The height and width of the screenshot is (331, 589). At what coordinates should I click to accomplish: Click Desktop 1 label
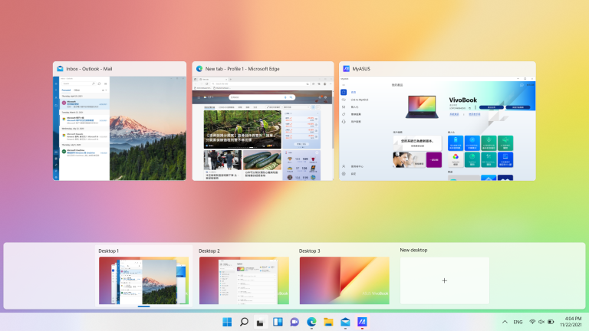[x=109, y=251]
